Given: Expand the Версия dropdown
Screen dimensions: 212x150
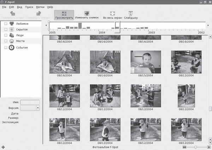Looking at the screenshot, I should (x=38, y=108).
